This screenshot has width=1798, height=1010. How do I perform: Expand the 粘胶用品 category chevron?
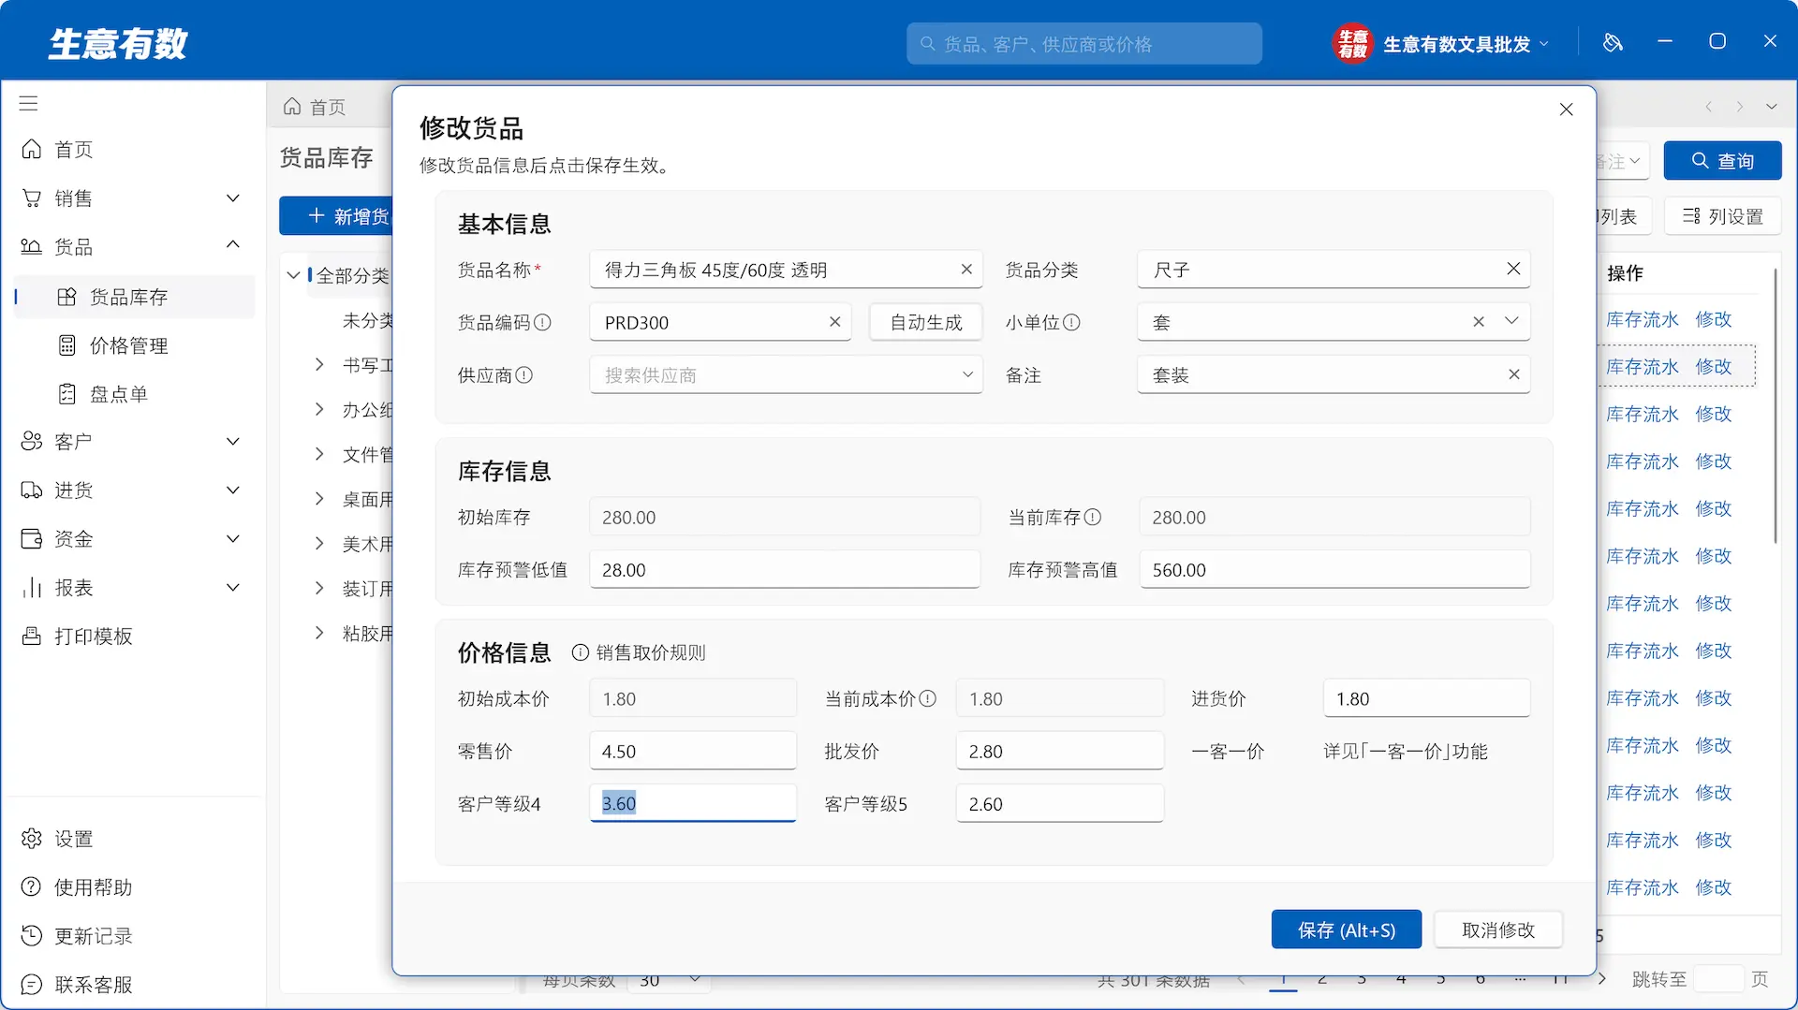pyautogui.click(x=319, y=633)
